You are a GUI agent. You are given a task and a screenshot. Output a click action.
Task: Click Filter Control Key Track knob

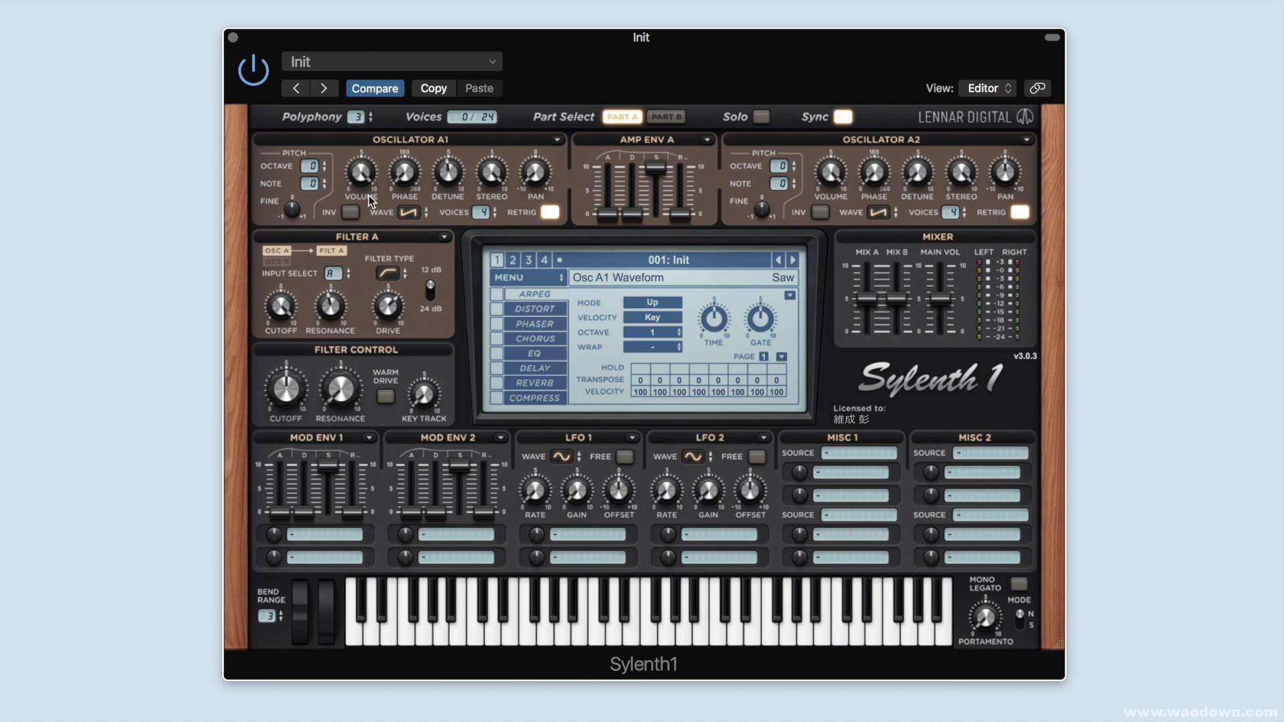[x=423, y=394]
